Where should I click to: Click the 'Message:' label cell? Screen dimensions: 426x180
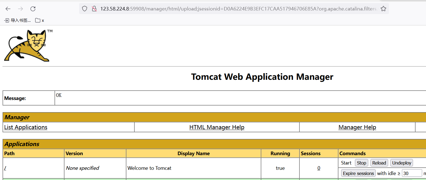click(29, 98)
